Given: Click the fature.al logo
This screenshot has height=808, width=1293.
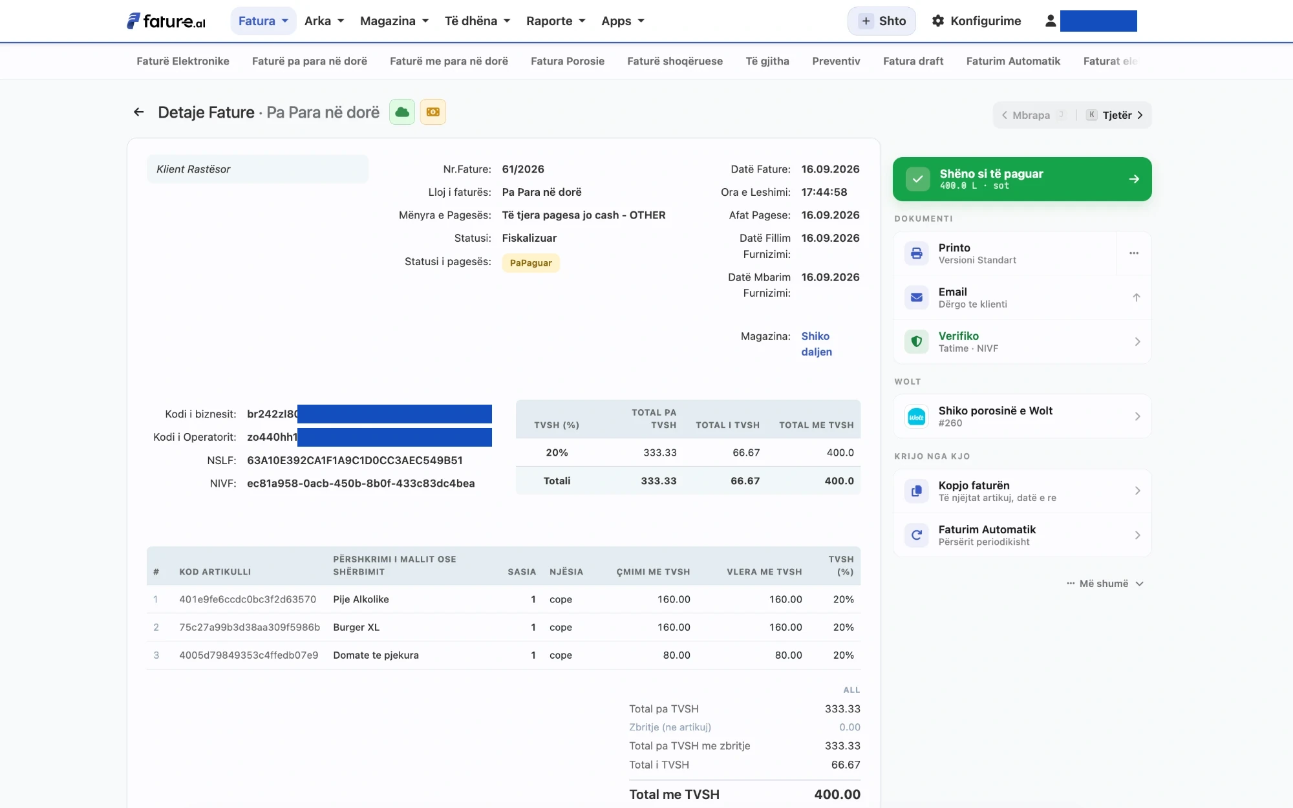Looking at the screenshot, I should point(166,21).
